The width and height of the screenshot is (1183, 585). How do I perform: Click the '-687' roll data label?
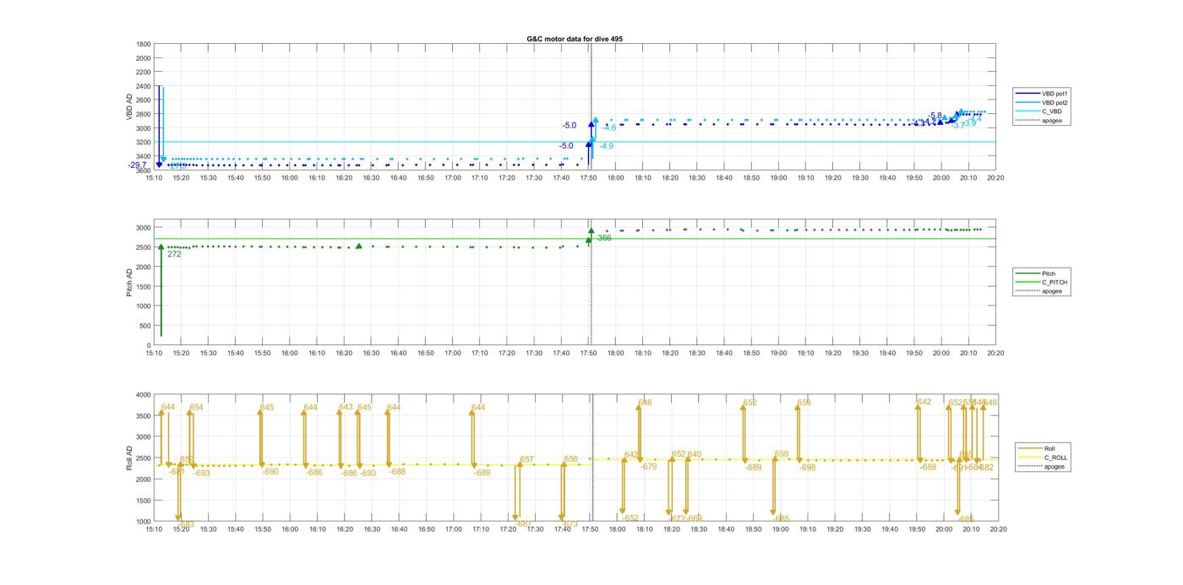pyautogui.click(x=523, y=523)
